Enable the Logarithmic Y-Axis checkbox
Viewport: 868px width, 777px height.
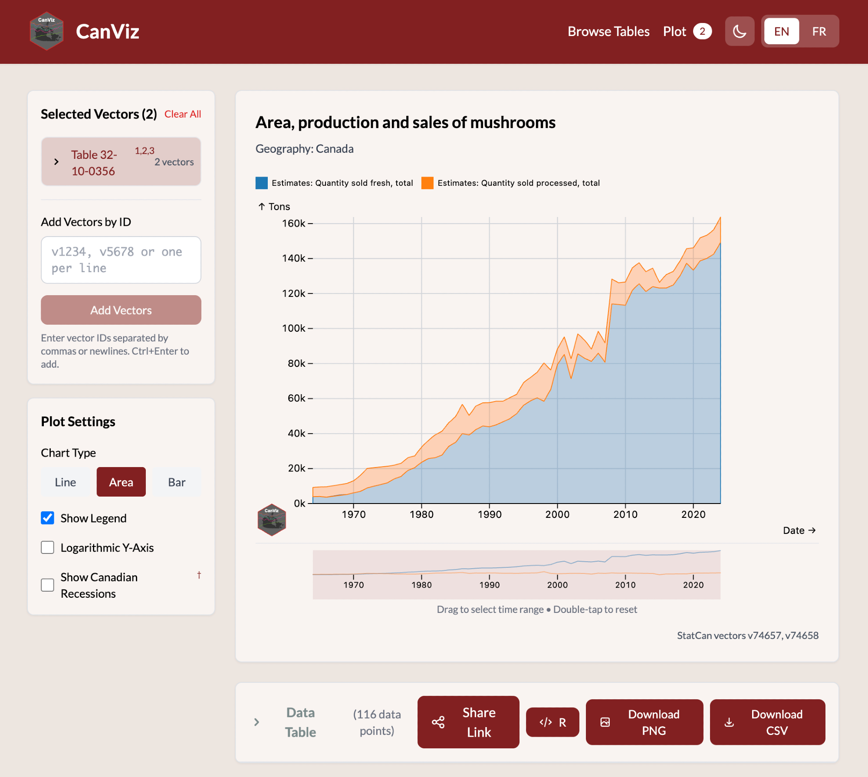(x=48, y=547)
